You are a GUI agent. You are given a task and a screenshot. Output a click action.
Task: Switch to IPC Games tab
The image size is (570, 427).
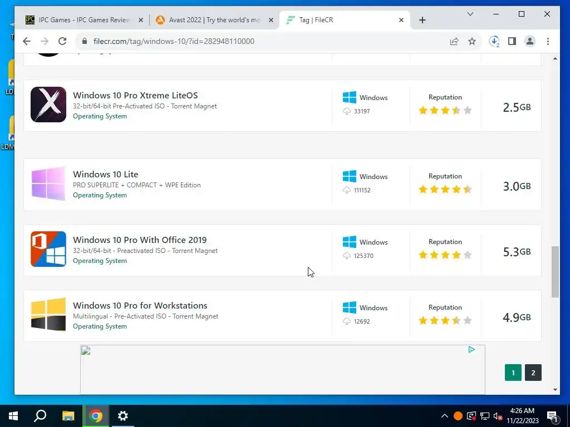pos(83,20)
